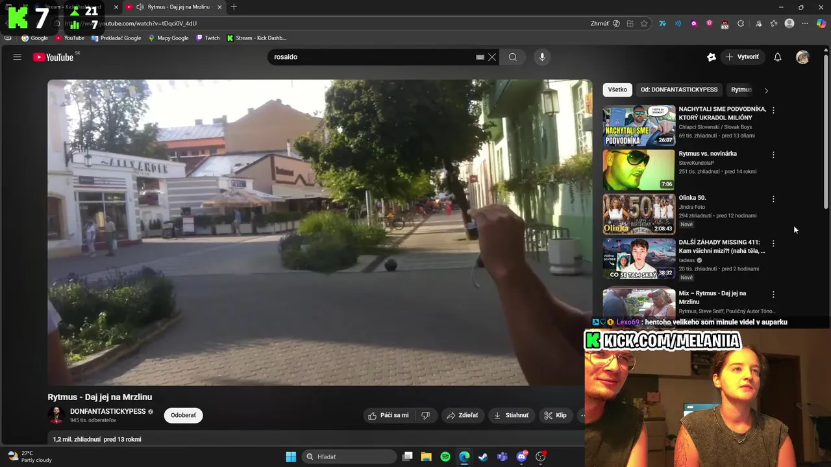
Task: Click the Windows taskbar Hľadať search box
Action: coord(349,457)
